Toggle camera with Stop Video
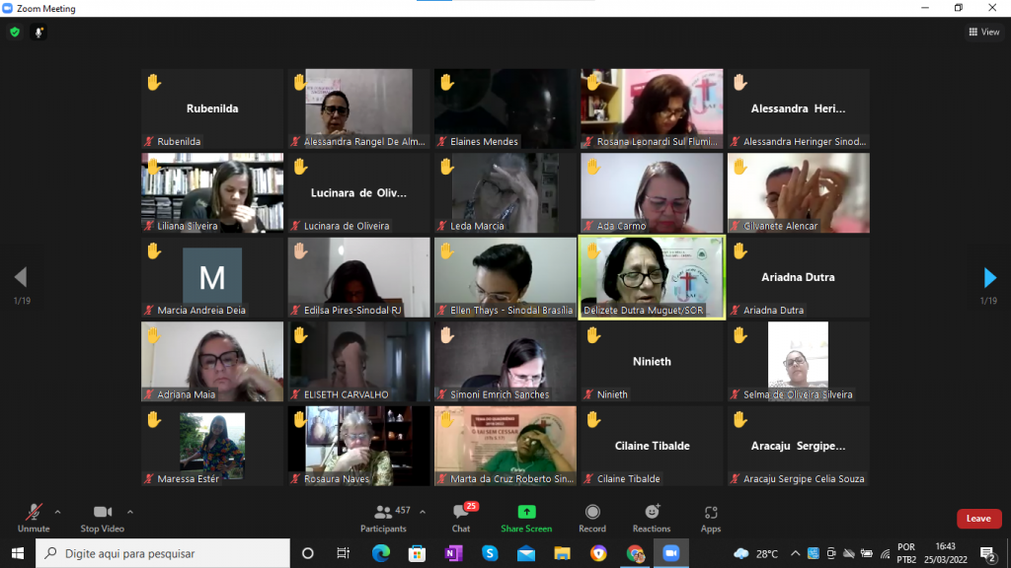The width and height of the screenshot is (1011, 568). pos(102,517)
